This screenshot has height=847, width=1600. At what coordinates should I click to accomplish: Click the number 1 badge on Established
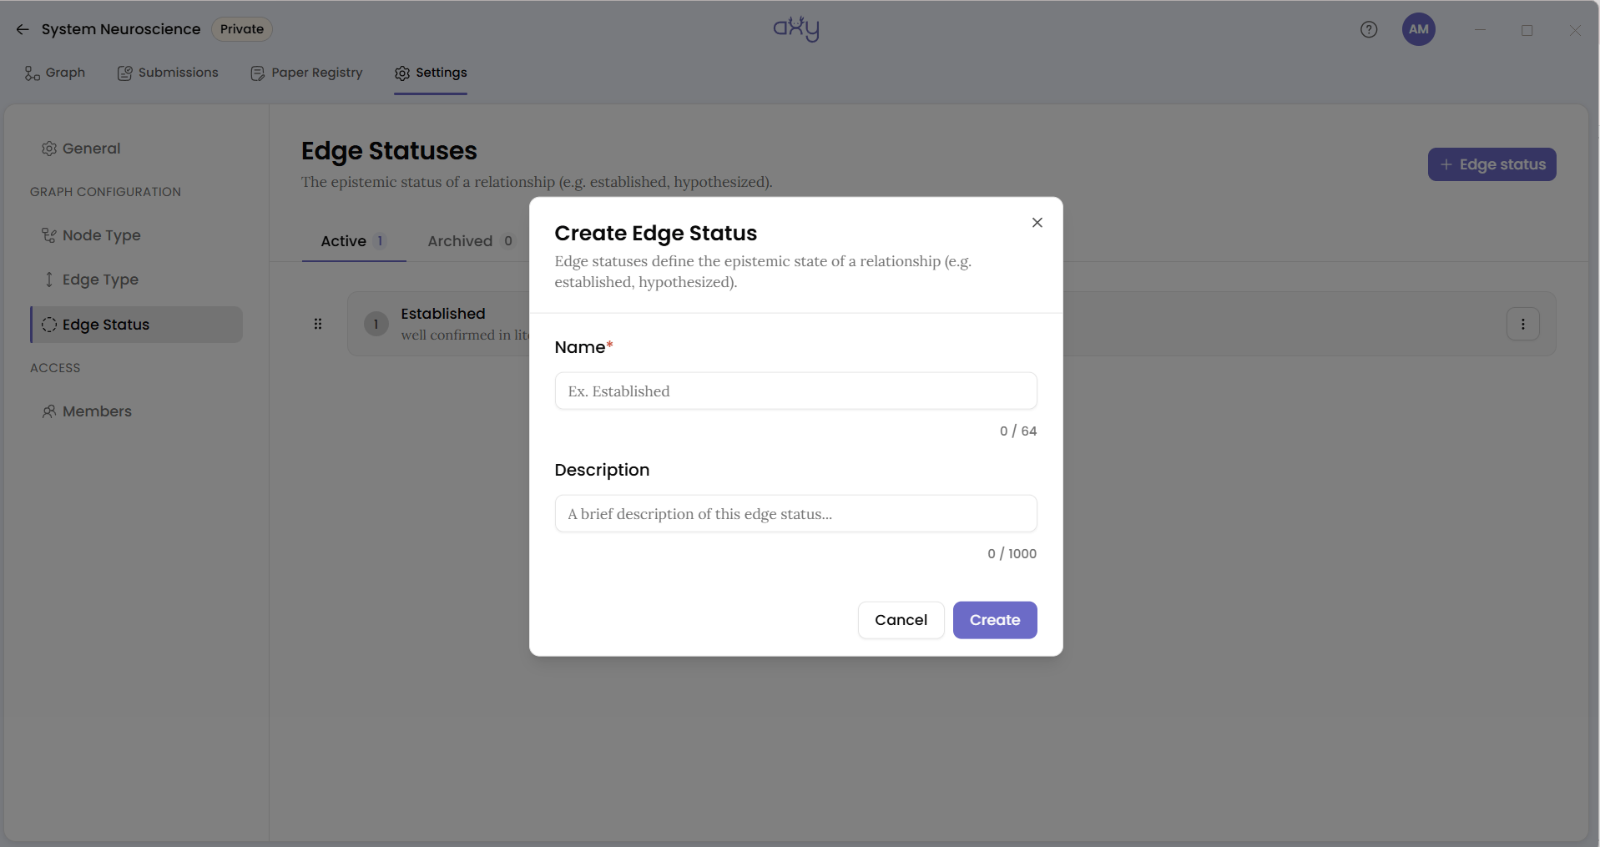tap(376, 324)
